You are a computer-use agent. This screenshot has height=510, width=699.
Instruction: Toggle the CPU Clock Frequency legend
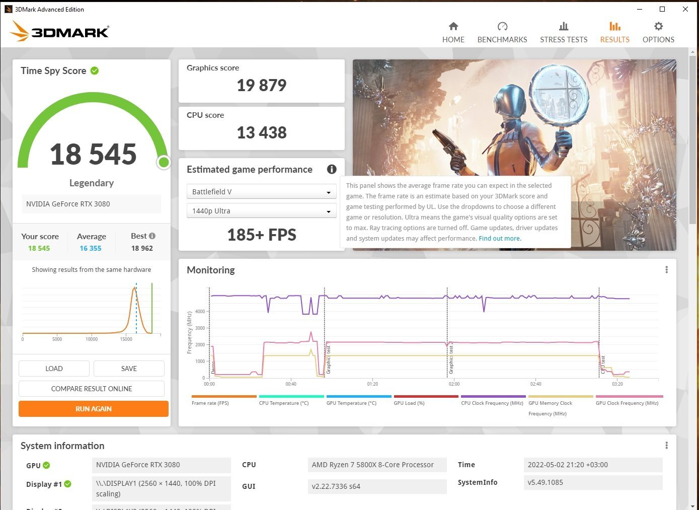[x=493, y=400]
